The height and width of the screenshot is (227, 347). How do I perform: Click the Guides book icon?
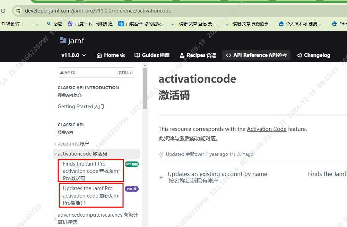137,55
